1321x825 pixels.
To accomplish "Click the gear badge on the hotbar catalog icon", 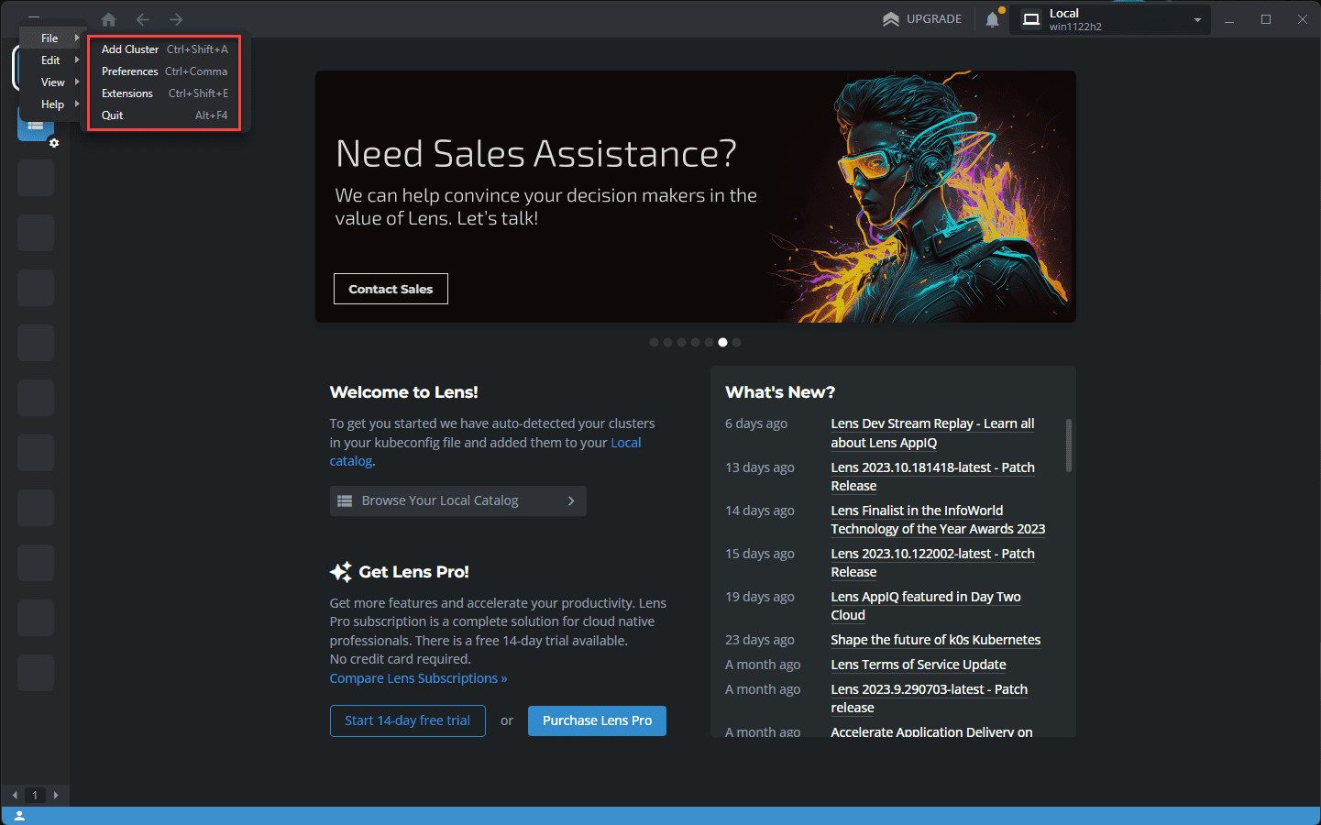I will pyautogui.click(x=54, y=143).
